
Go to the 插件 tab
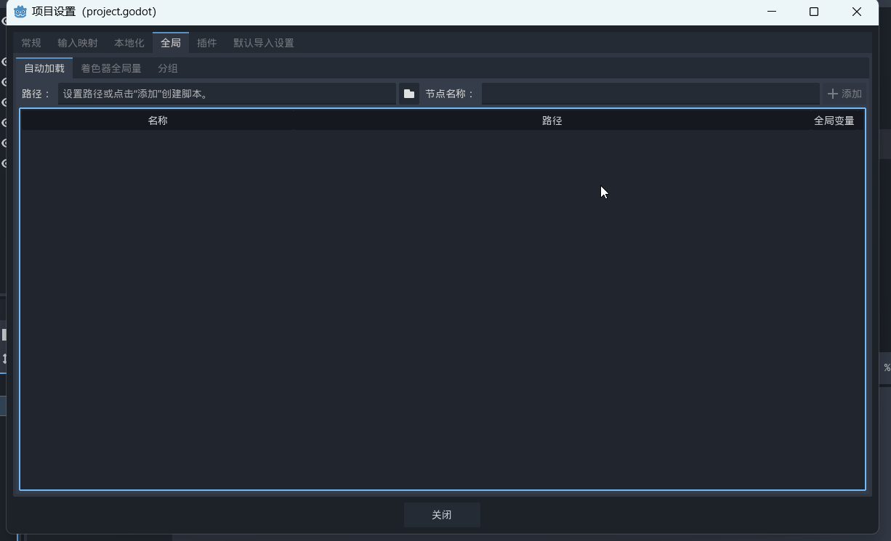[207, 43]
